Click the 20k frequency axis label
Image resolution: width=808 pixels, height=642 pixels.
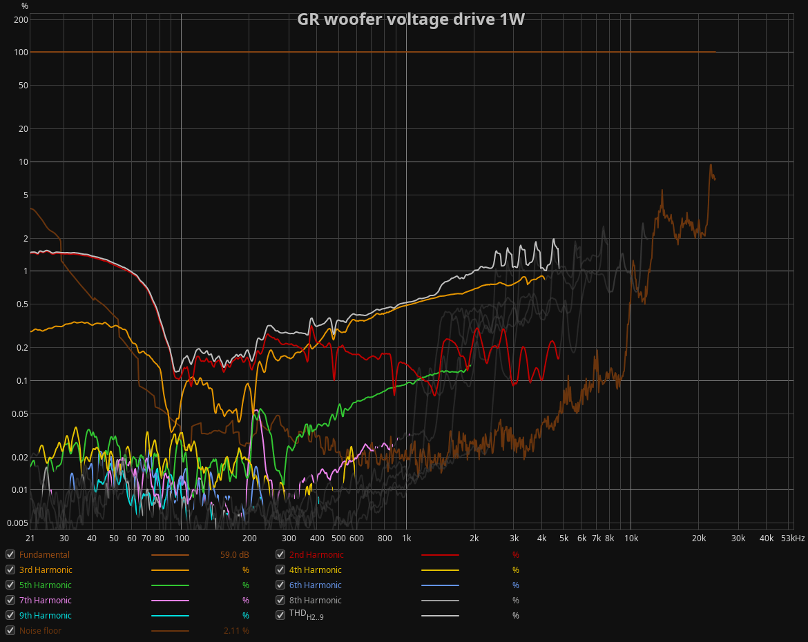[x=699, y=538]
